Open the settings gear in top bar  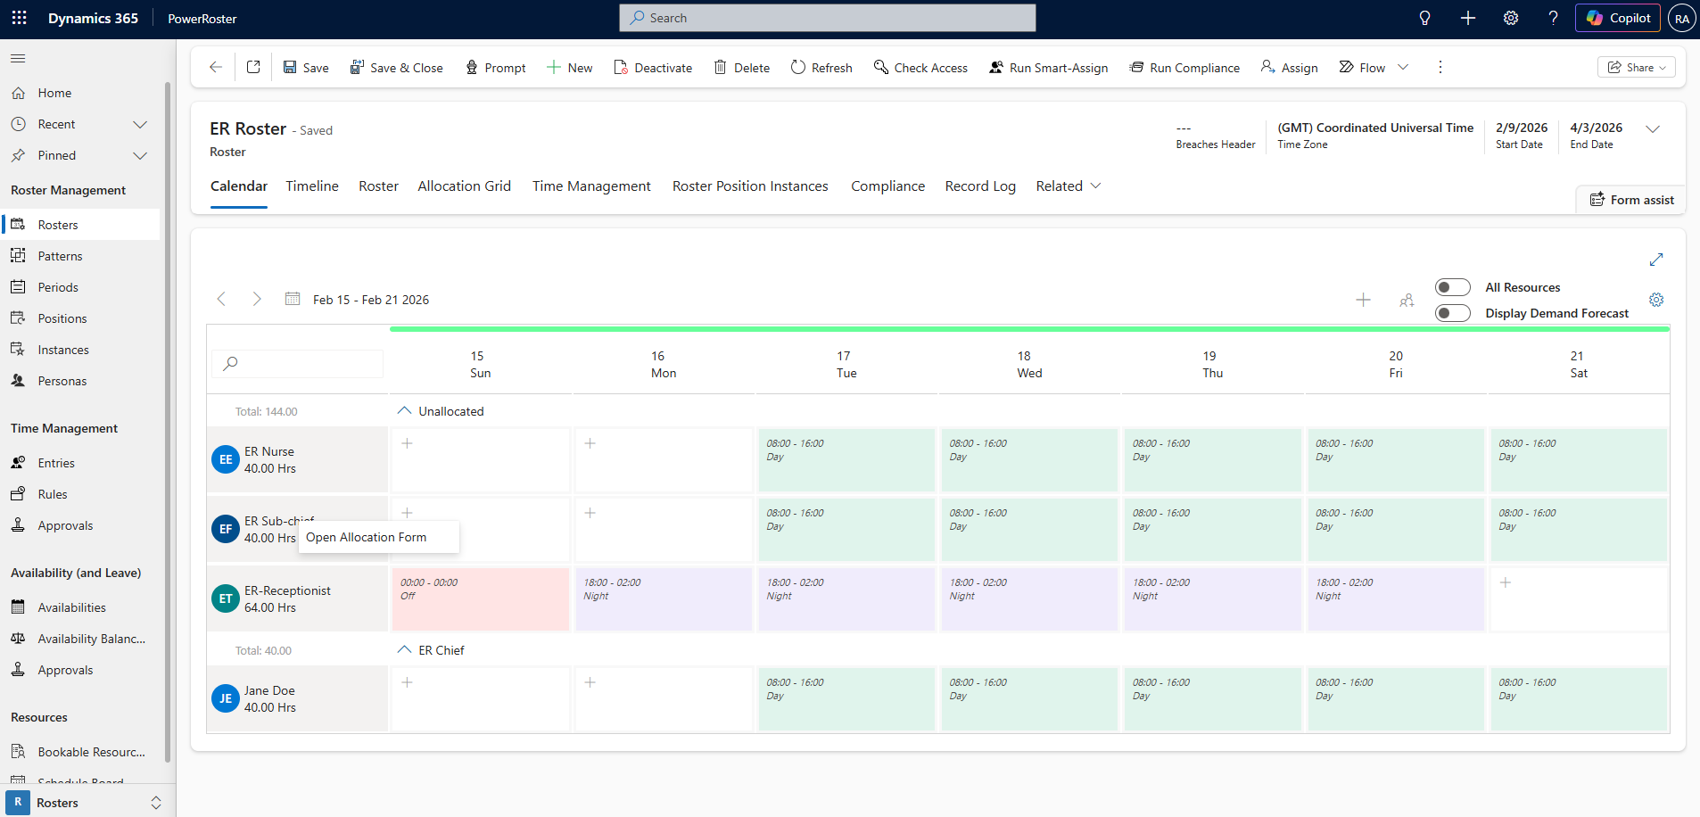pos(1511,18)
